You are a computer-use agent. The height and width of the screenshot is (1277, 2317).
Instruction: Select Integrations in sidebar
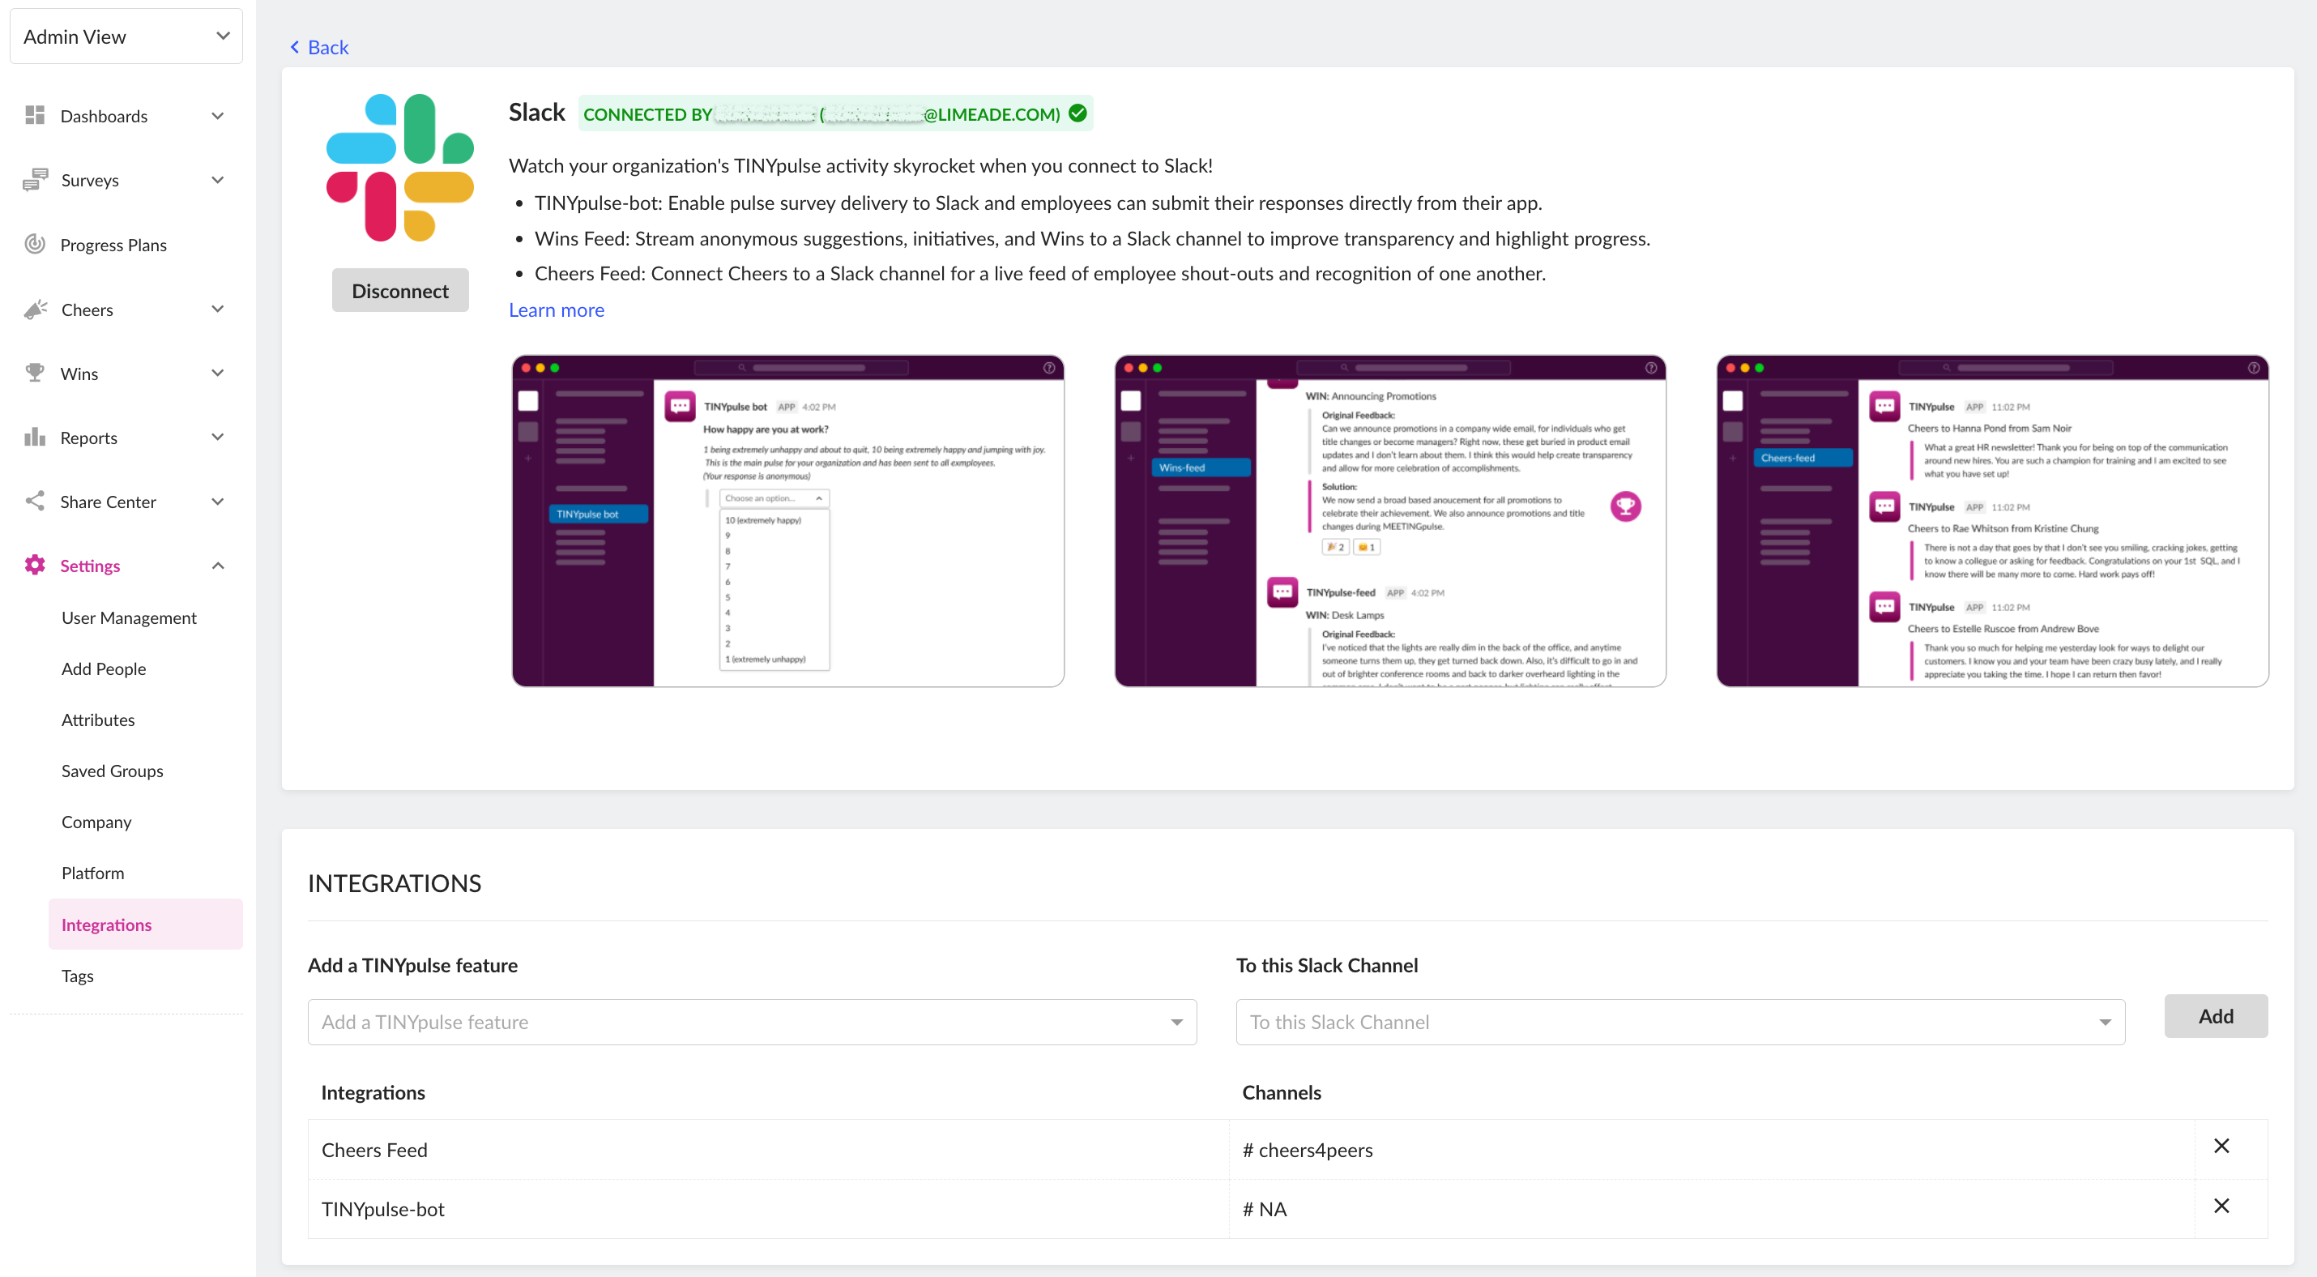[146, 925]
